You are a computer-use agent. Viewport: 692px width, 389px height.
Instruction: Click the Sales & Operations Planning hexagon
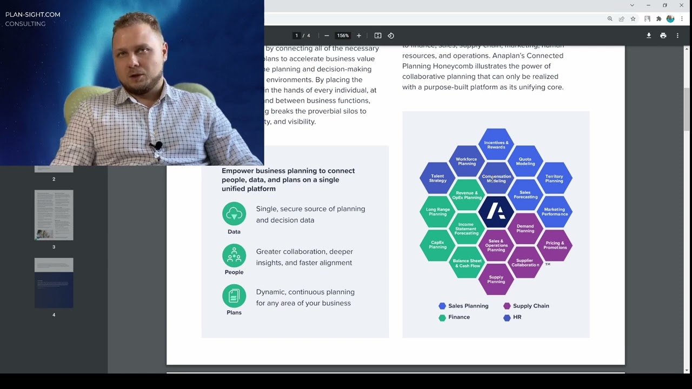point(496,245)
